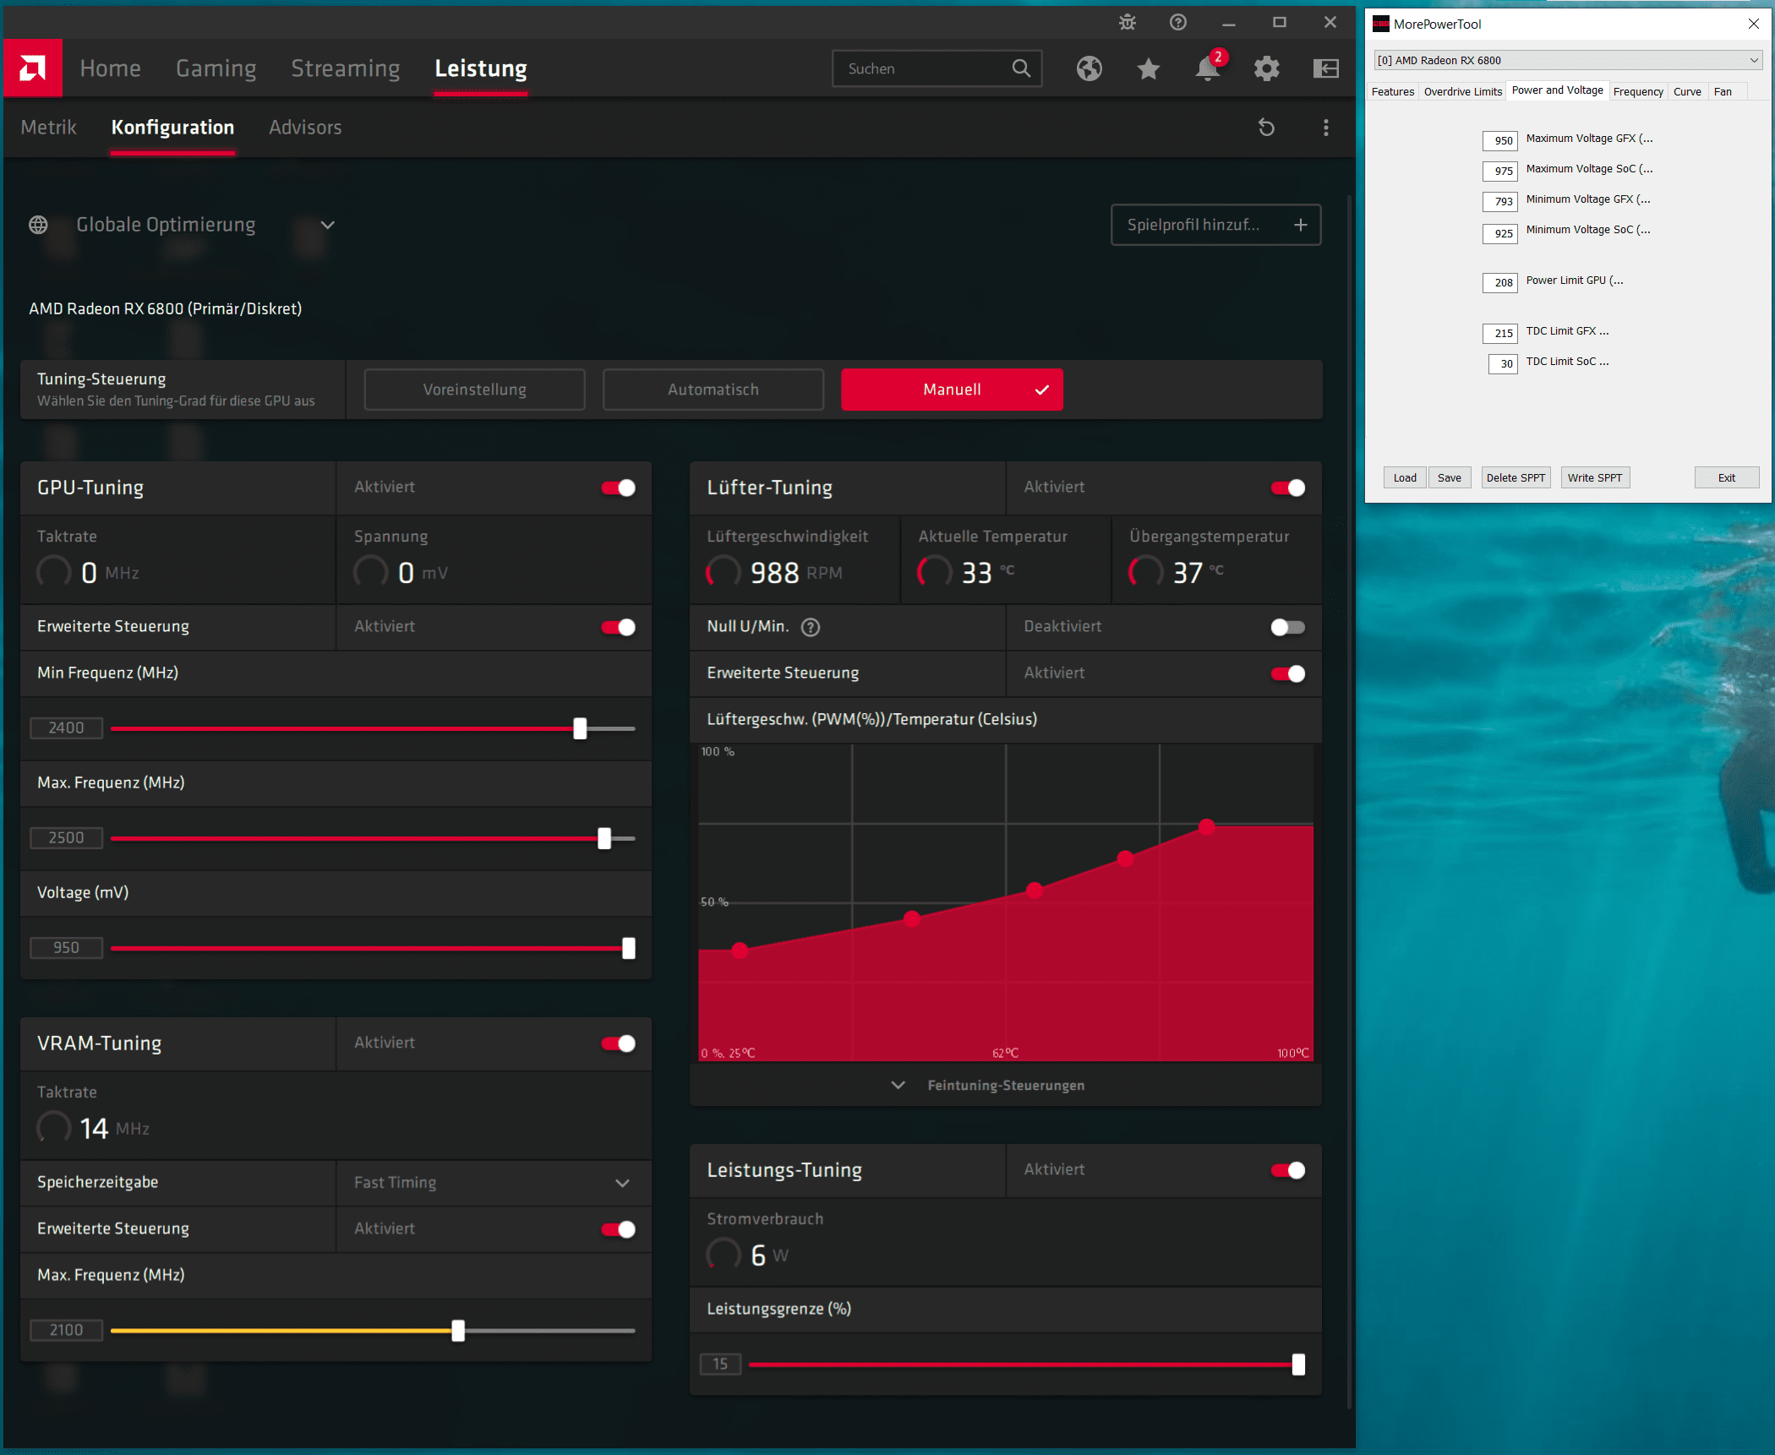This screenshot has height=1455, width=1775.
Task: Switch to the Home tab
Action: 111,68
